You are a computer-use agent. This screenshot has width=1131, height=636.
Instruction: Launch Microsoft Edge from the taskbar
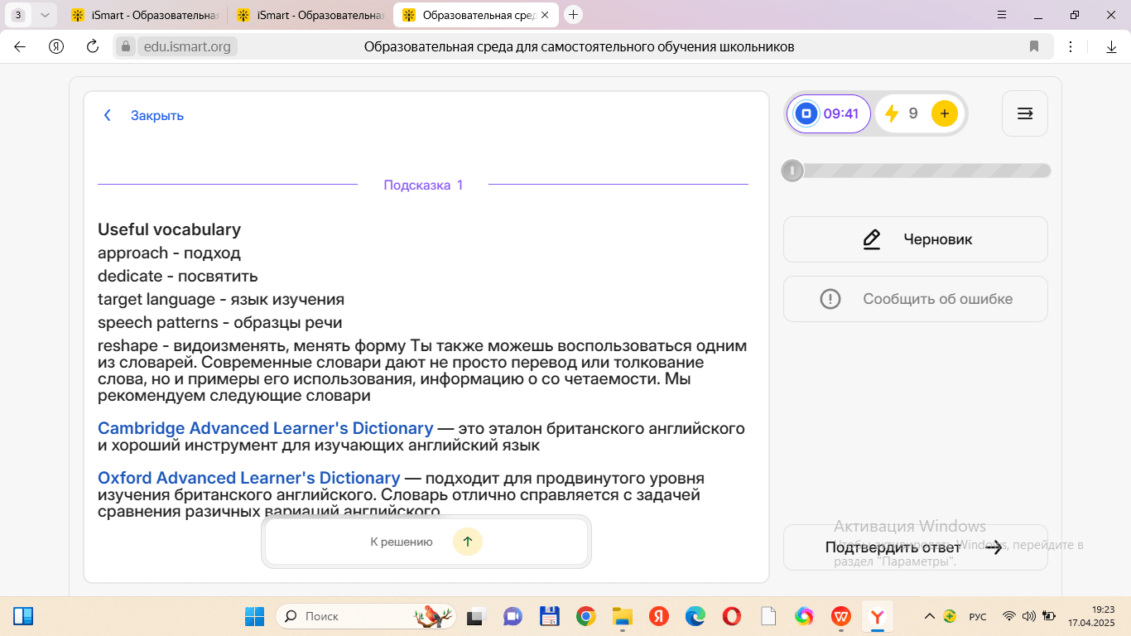[x=695, y=616]
